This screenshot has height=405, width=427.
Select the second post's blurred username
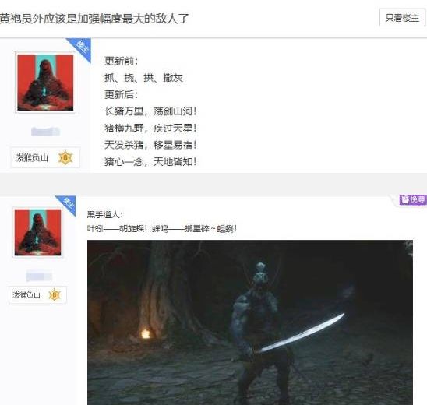pyautogui.click(x=39, y=276)
